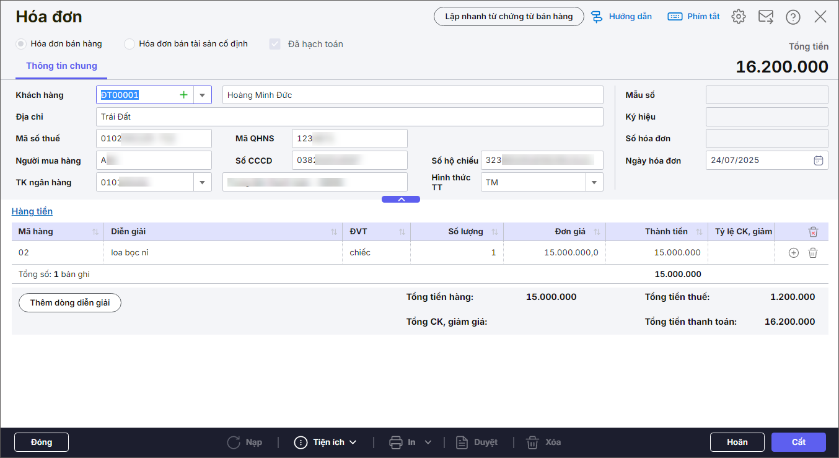Open the Hình thức TT dropdown
The width and height of the screenshot is (839, 458).
[594, 182]
